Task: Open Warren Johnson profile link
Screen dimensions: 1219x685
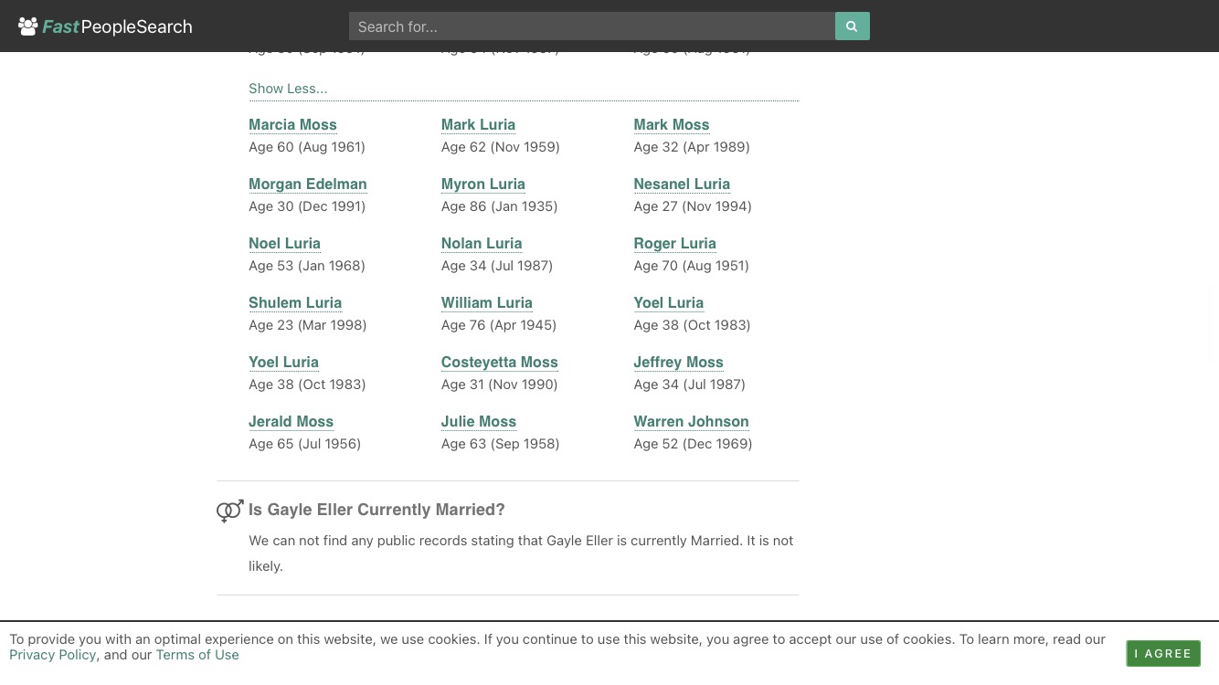Action: pos(692,422)
